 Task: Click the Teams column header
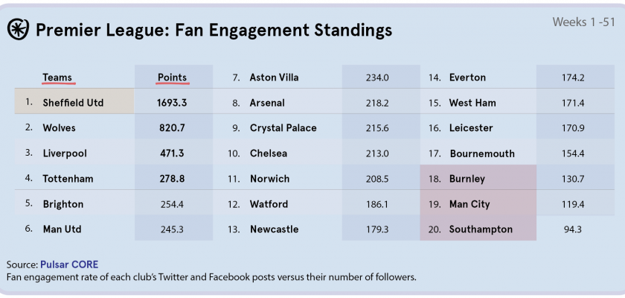[x=57, y=77]
